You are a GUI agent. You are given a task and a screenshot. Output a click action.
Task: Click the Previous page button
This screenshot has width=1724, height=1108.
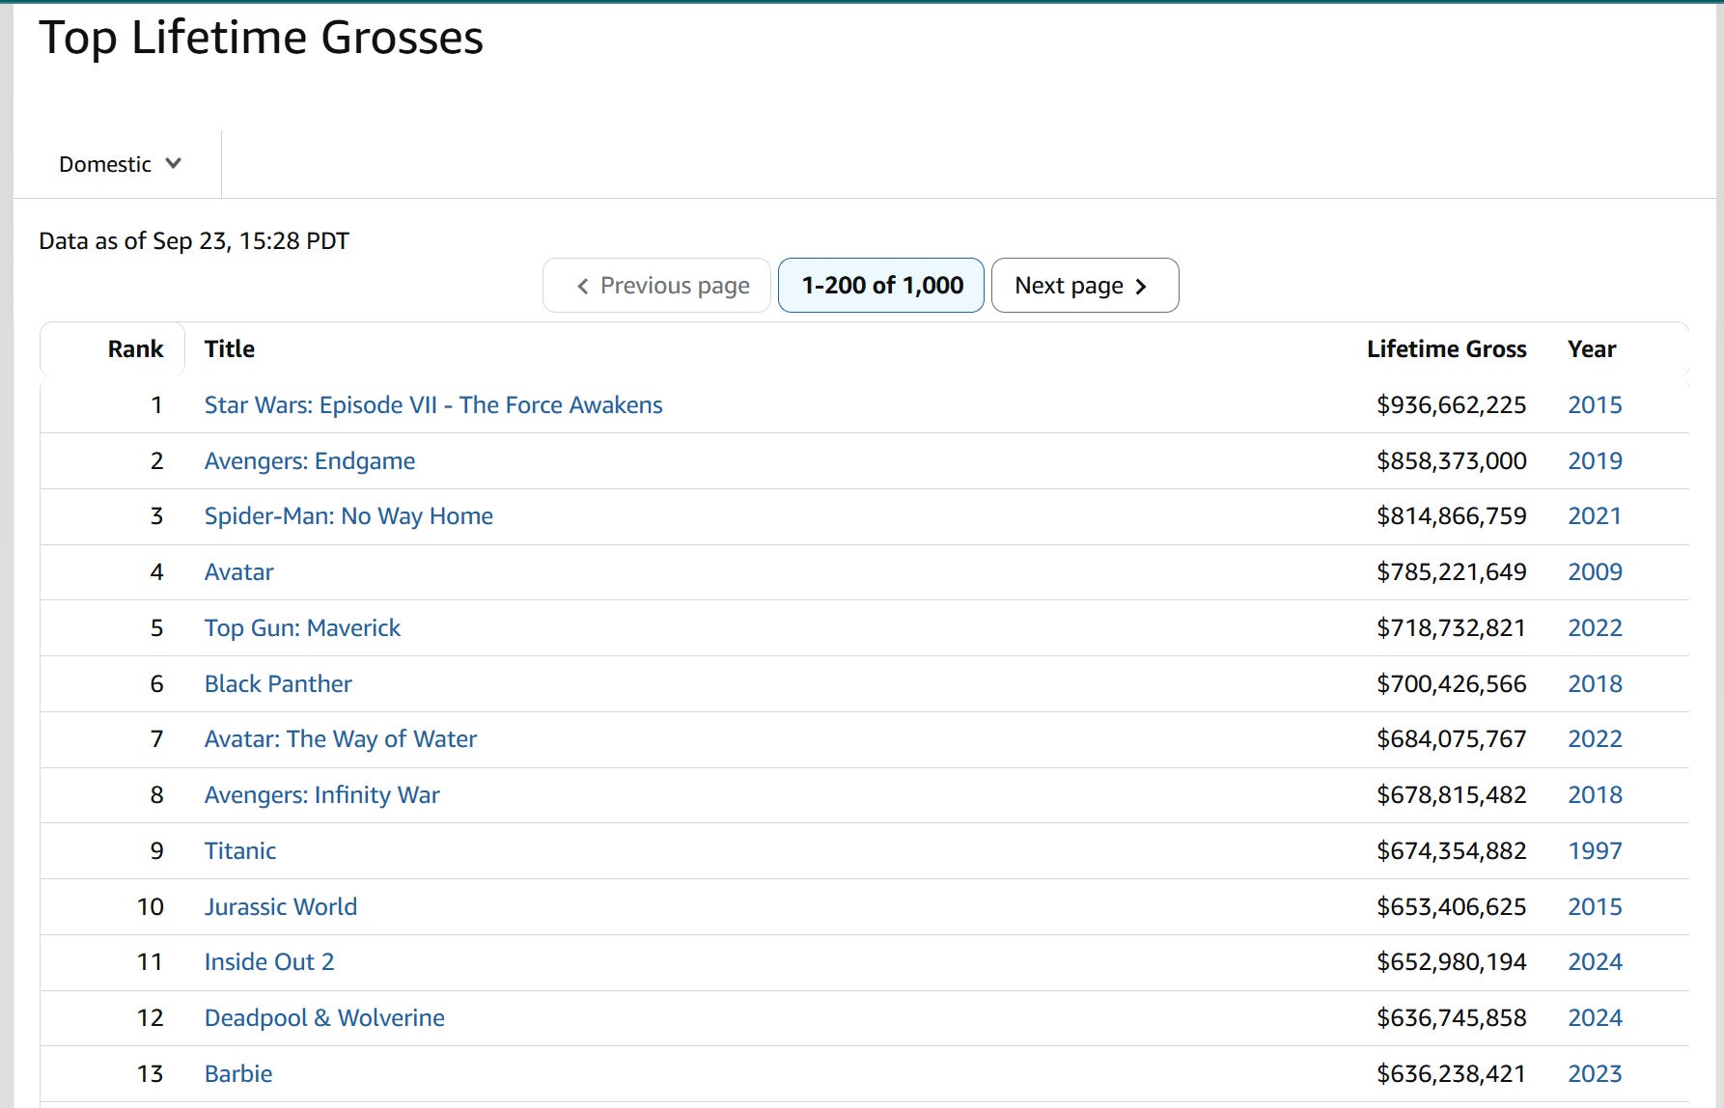point(656,286)
